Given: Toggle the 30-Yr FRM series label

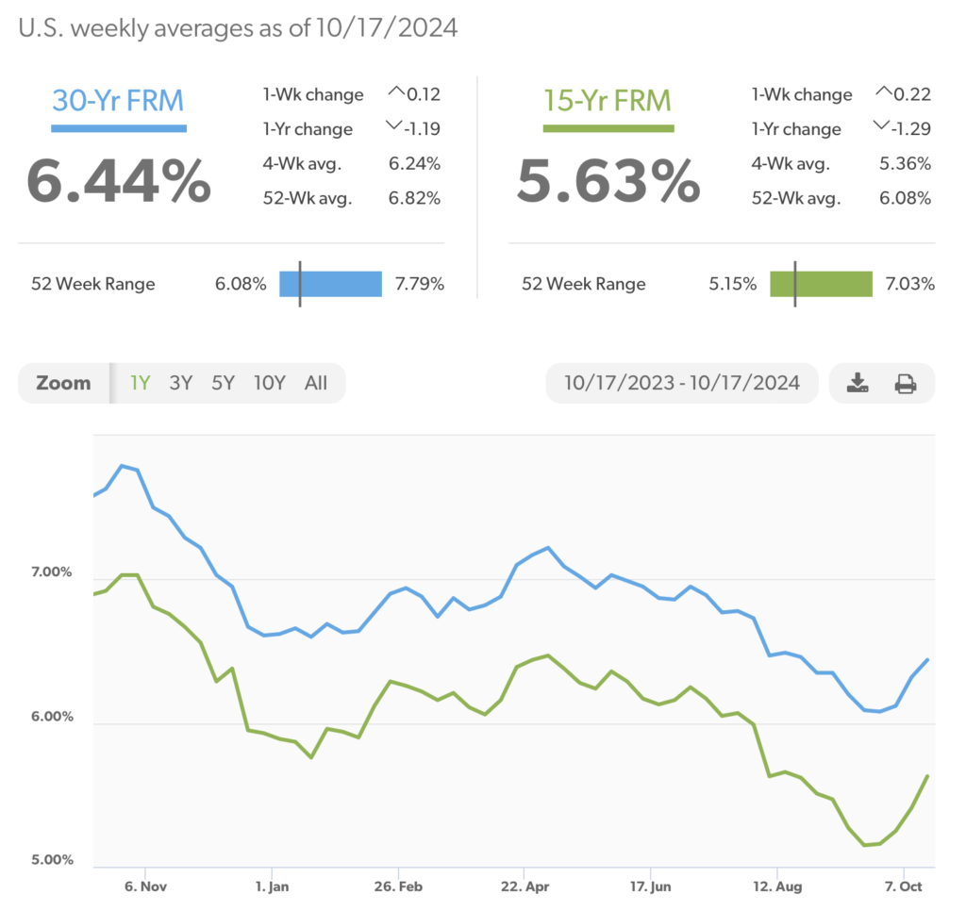Looking at the screenshot, I should click(119, 99).
